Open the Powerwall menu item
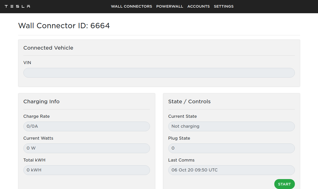The width and height of the screenshot is (318, 189). click(x=170, y=6)
